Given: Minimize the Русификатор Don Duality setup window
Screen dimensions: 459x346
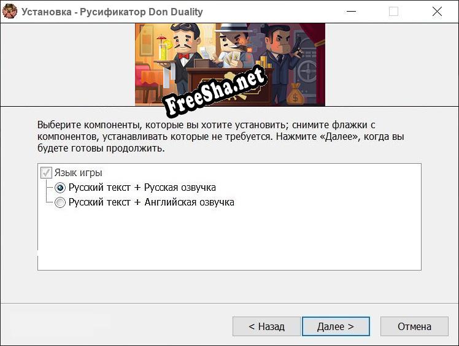Looking at the screenshot, I should pyautogui.click(x=350, y=12).
